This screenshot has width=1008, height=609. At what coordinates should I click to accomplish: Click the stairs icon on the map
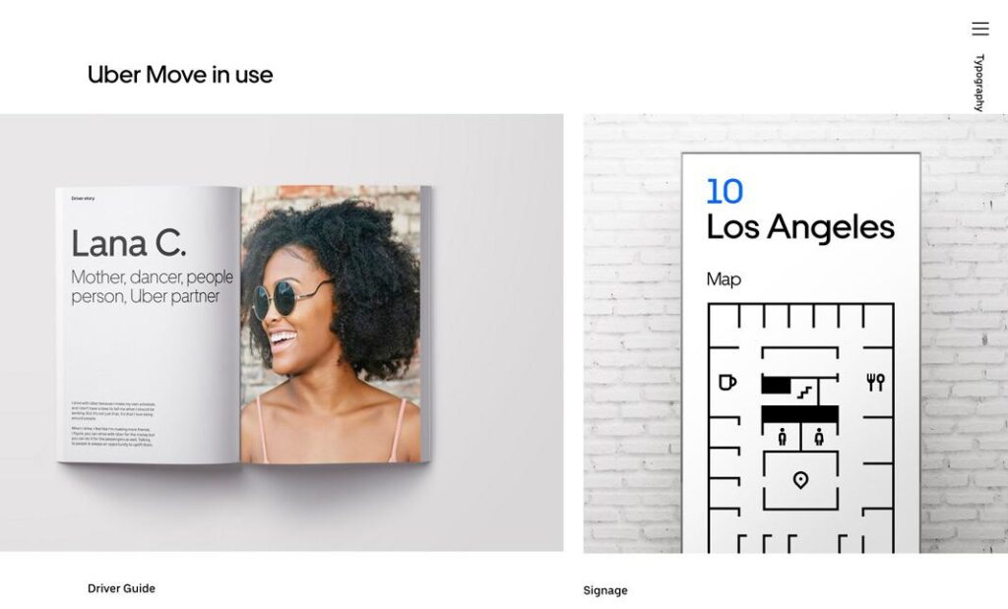click(x=804, y=392)
